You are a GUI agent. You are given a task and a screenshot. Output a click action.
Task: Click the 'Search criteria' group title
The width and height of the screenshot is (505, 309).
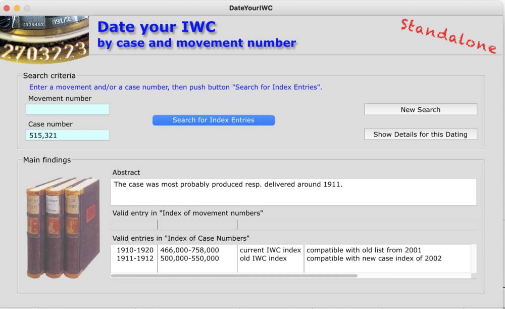tap(49, 75)
